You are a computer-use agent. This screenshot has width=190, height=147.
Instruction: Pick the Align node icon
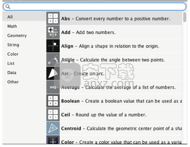tap(53, 46)
